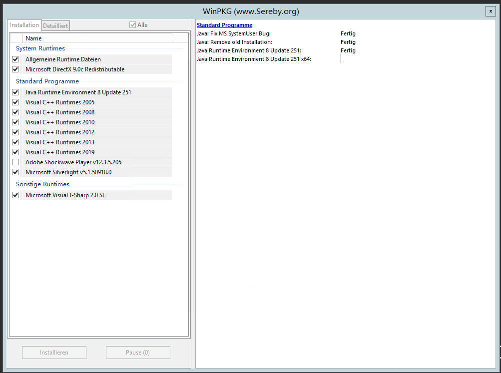Click the Name column header
This screenshot has width=501, height=373.
(97, 38)
